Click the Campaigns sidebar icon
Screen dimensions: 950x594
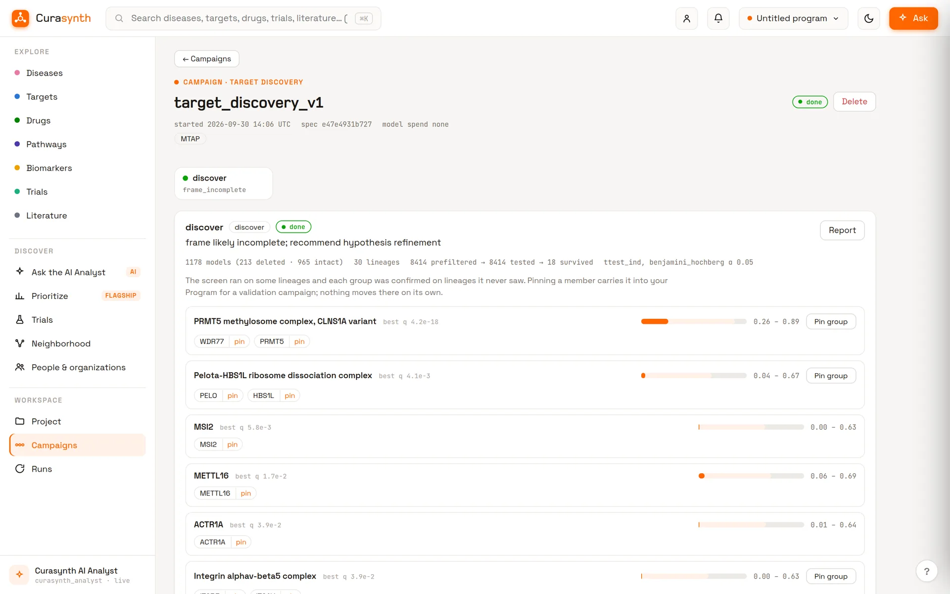tap(20, 445)
